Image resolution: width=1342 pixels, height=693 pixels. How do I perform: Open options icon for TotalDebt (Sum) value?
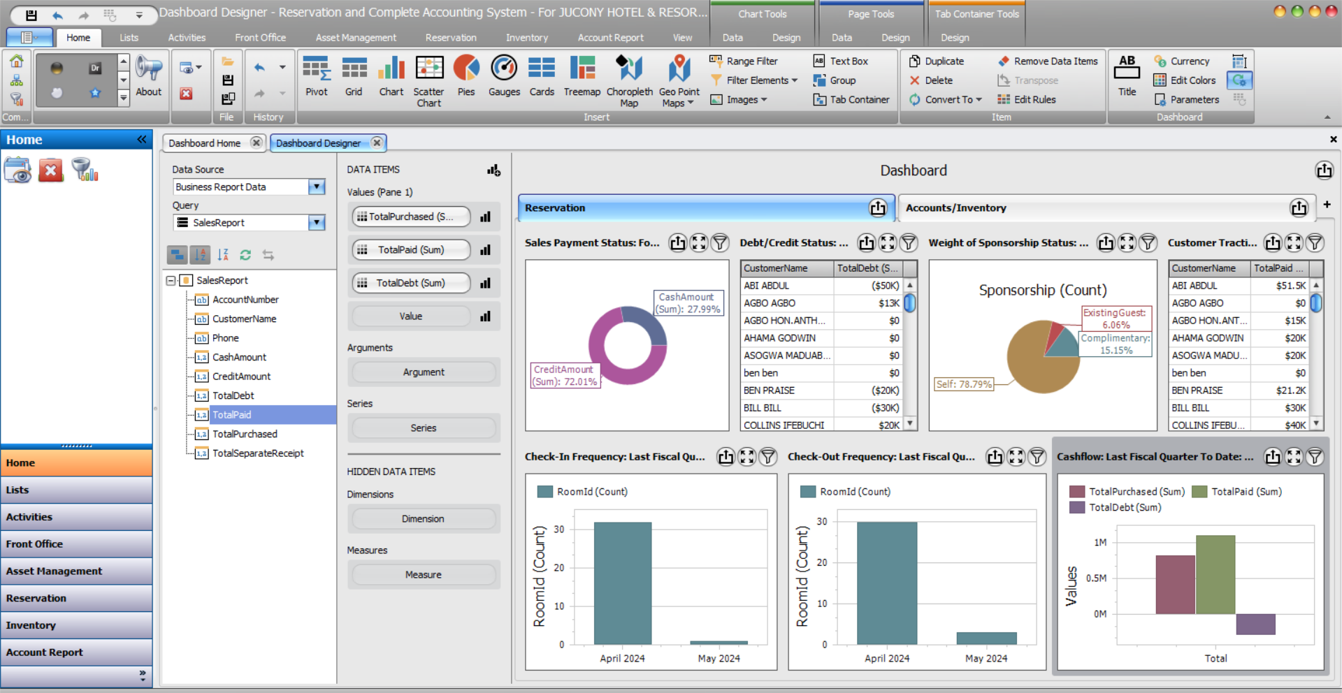486,283
